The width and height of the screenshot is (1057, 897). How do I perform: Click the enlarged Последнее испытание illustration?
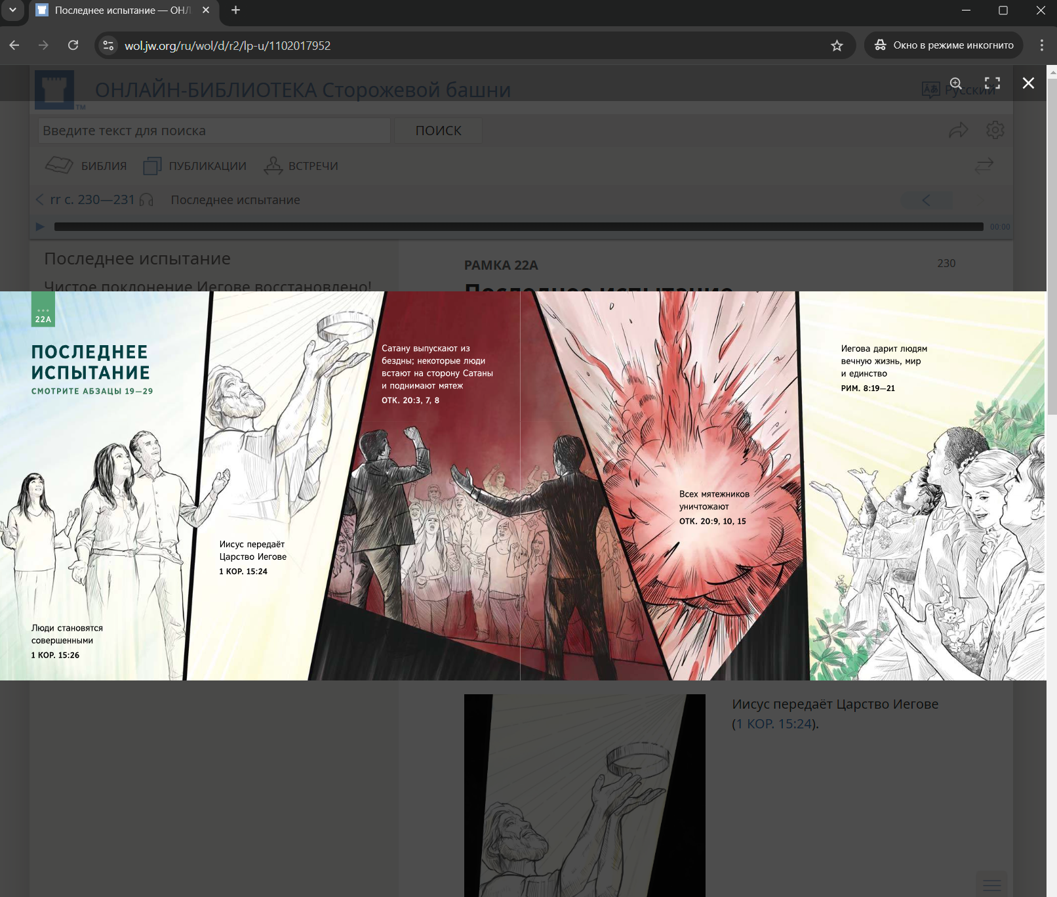[523, 486]
